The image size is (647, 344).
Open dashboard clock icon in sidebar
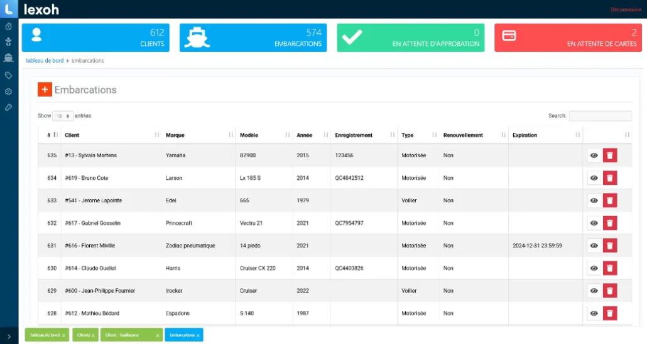pyautogui.click(x=8, y=26)
